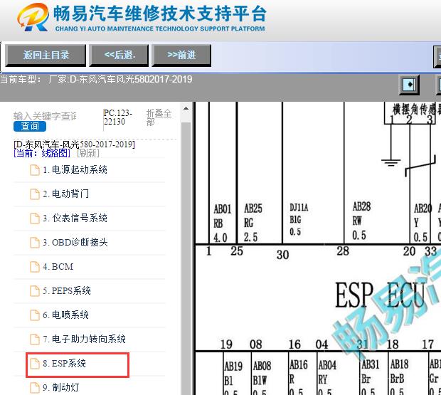The width and height of the screenshot is (441, 395).
Task: Click the AB01 RB 4.0 wire label
Action: click(x=222, y=223)
